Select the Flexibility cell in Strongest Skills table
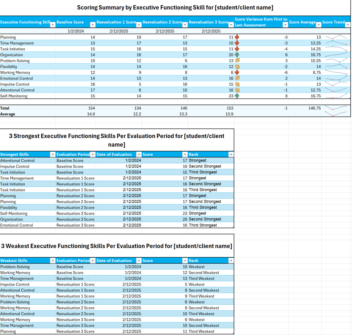Viewport: 352px width, 335px height. (x=28, y=208)
